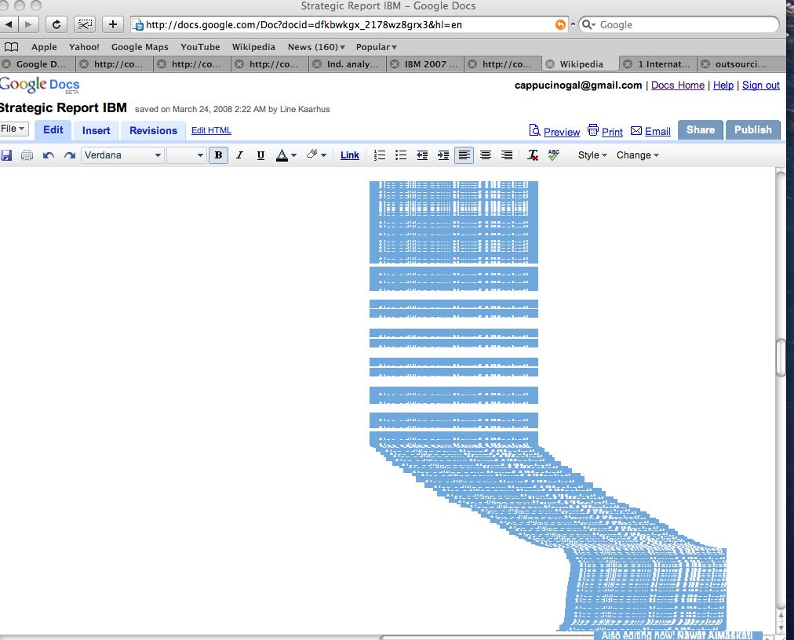The image size is (794, 640).
Task: Click the Email link
Action: (657, 132)
